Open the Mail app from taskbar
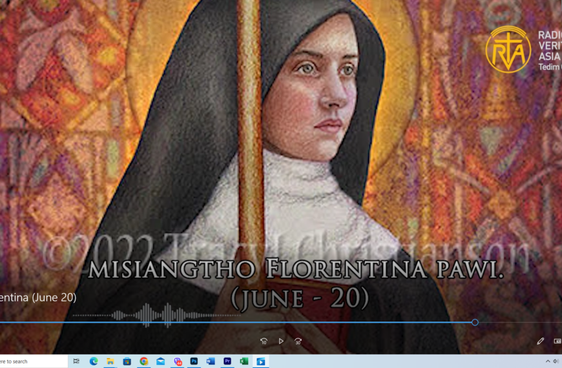 [161, 361]
